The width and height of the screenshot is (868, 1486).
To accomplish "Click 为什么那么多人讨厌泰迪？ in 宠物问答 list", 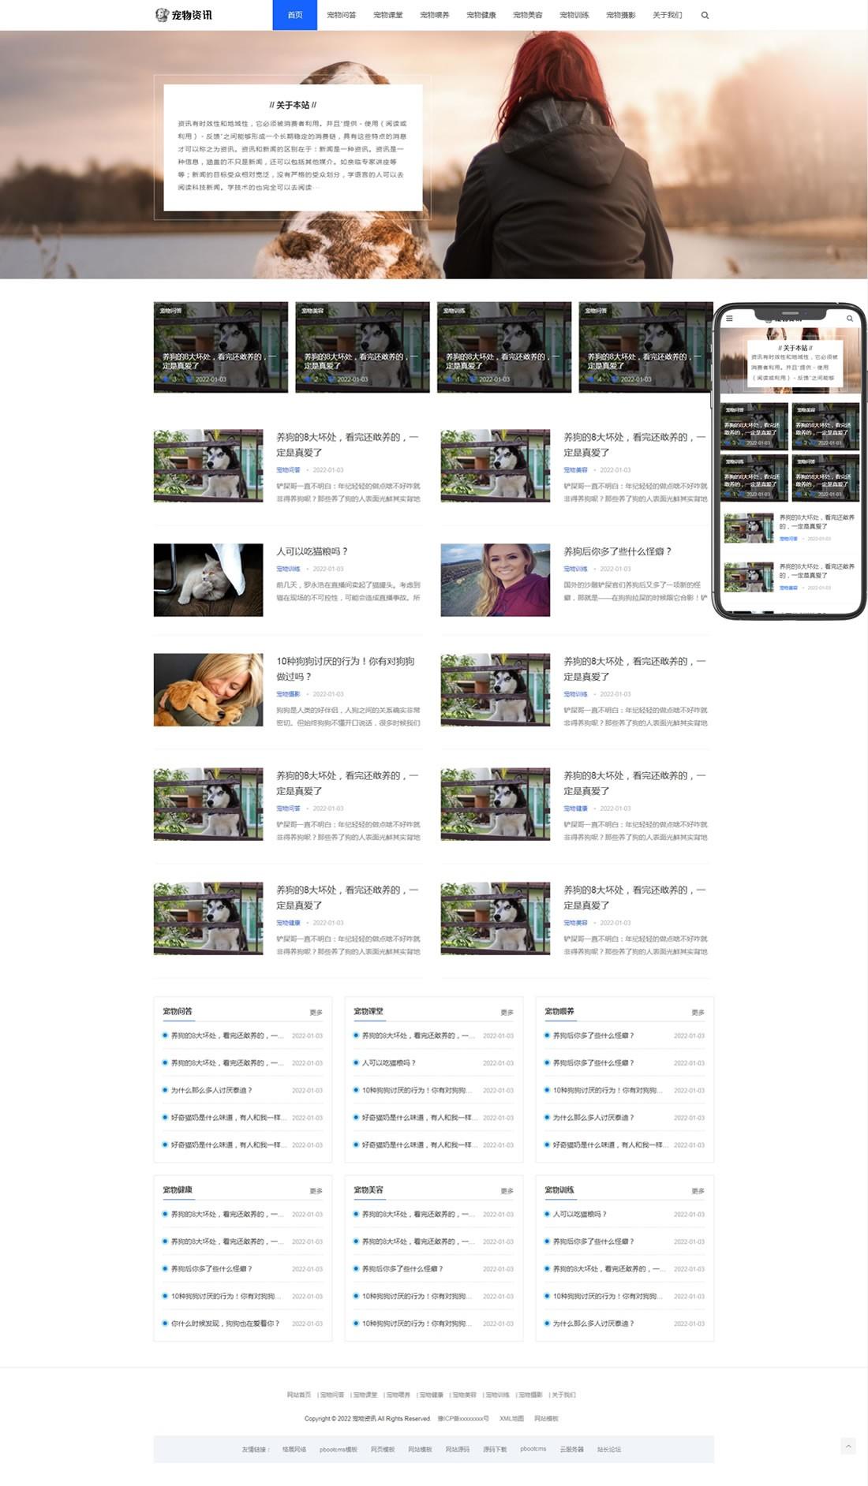I will coord(211,1090).
